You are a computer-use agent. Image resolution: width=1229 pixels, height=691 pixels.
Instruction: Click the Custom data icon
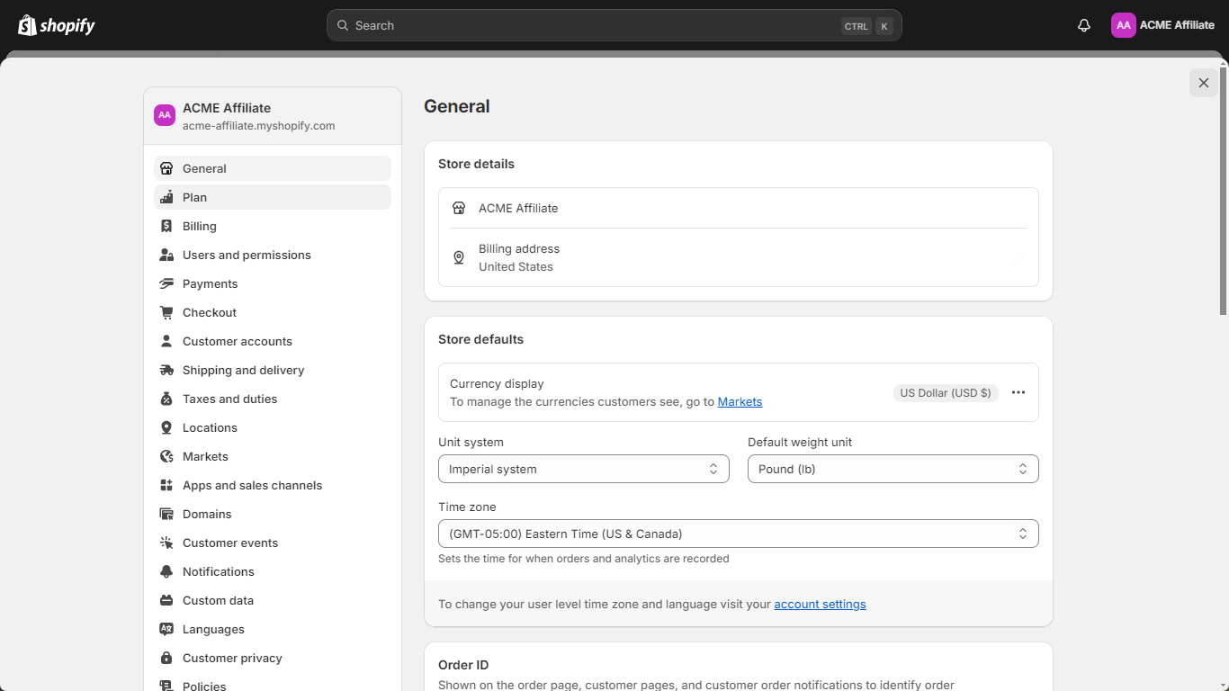coord(166,600)
